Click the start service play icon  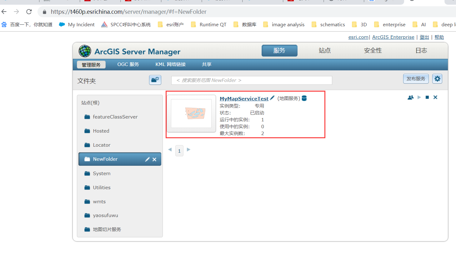(x=419, y=97)
